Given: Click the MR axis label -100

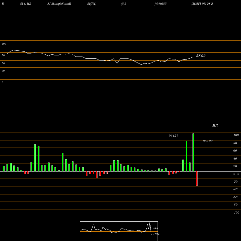Looking at the screenshot, I should (236, 213).
